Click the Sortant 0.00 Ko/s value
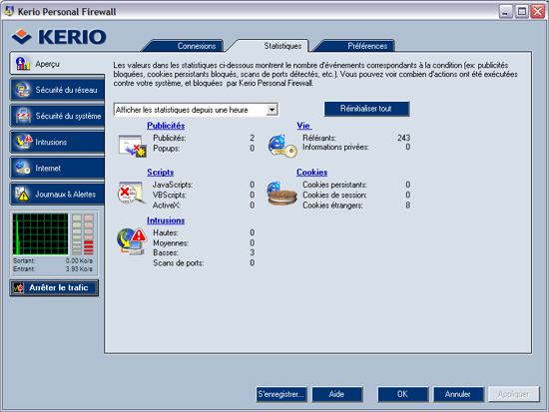Image resolution: width=549 pixels, height=412 pixels. [79, 260]
